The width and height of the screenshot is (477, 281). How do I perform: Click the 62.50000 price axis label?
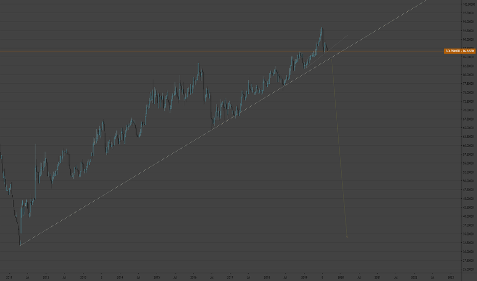coord(468,137)
